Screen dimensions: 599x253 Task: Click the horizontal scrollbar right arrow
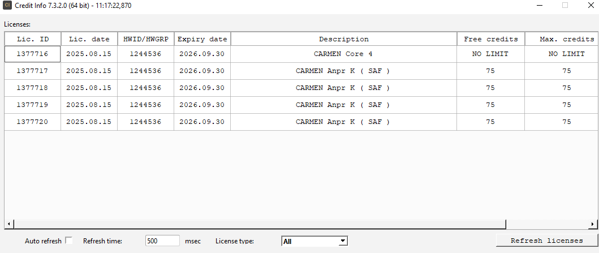(593, 224)
